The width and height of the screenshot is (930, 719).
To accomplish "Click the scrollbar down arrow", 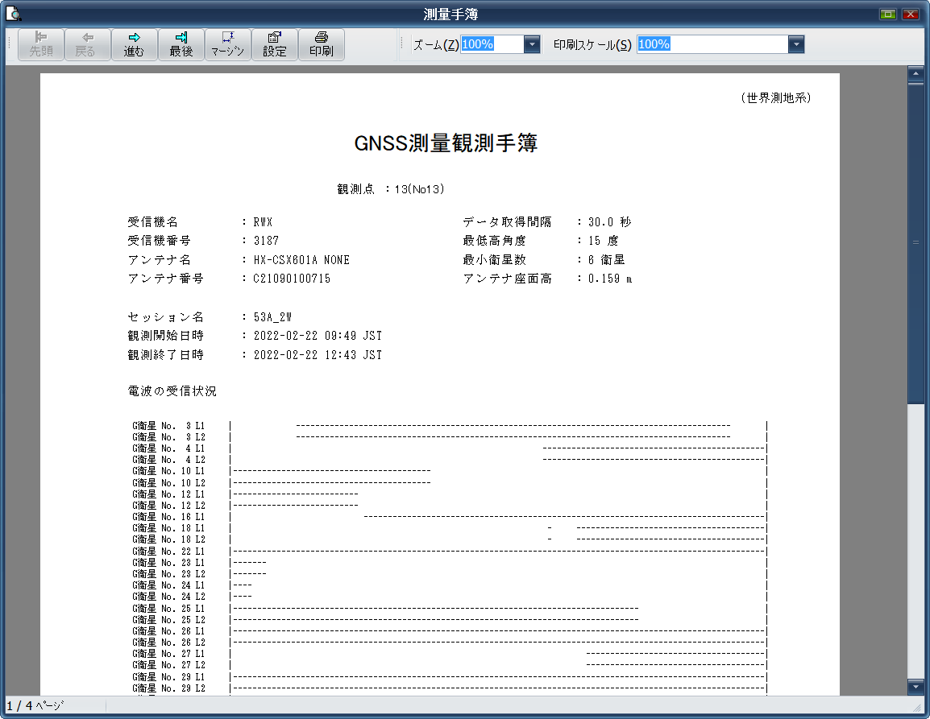I will tap(915, 687).
